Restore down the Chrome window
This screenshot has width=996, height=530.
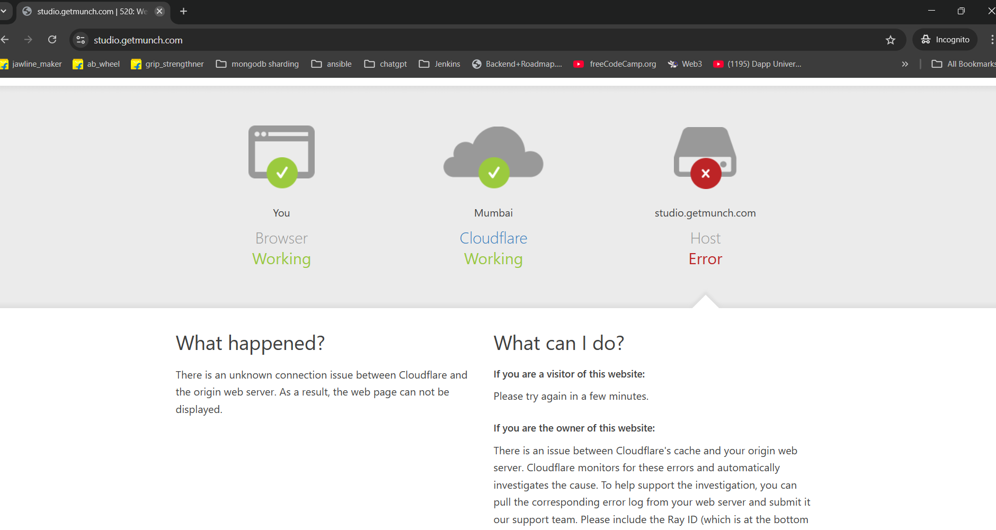(x=961, y=11)
